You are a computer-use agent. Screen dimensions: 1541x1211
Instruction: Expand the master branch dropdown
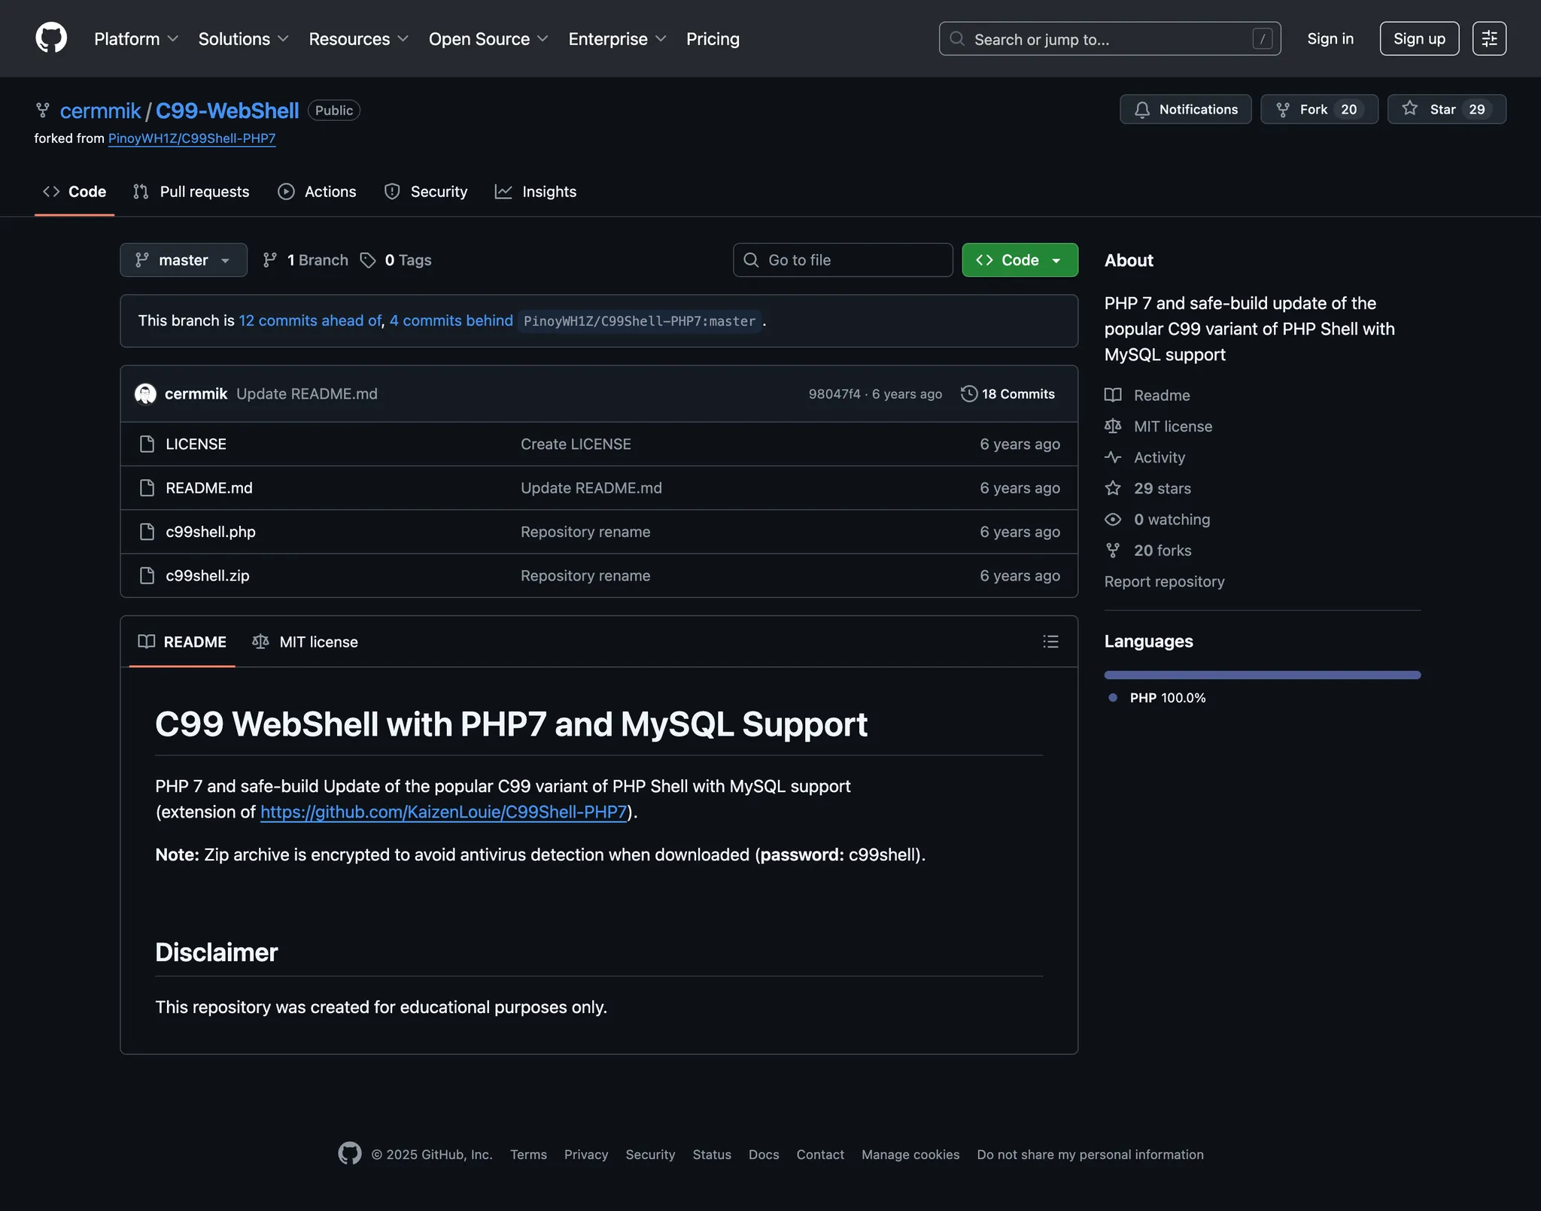(183, 260)
